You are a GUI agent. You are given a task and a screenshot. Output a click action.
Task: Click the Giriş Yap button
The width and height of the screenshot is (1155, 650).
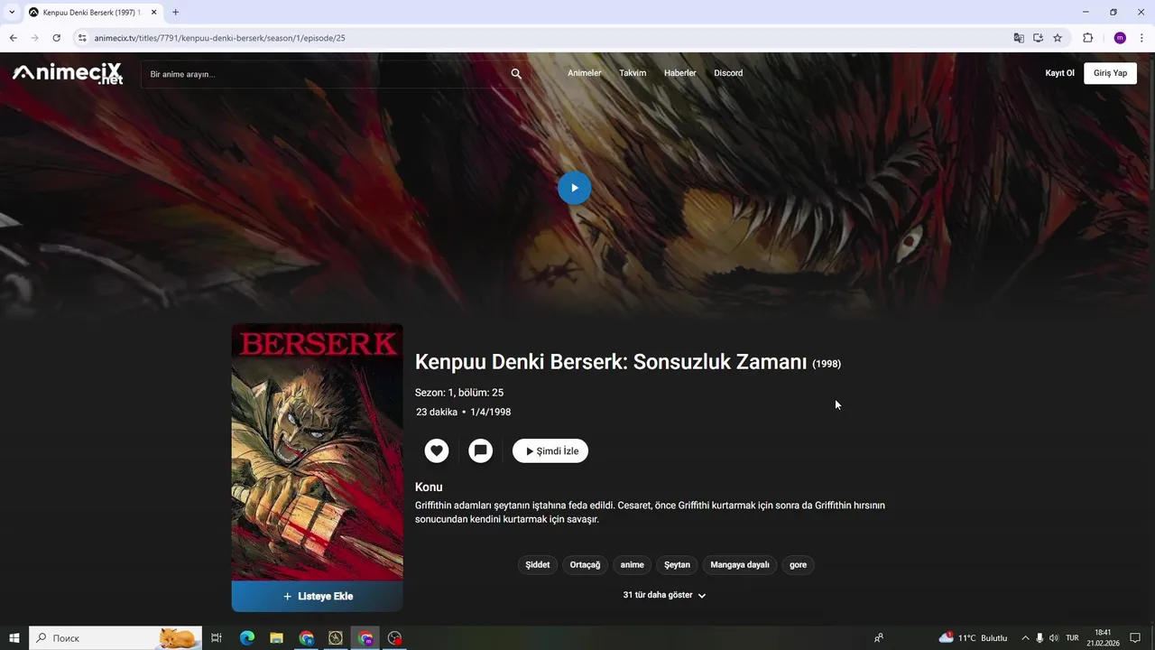click(x=1110, y=73)
